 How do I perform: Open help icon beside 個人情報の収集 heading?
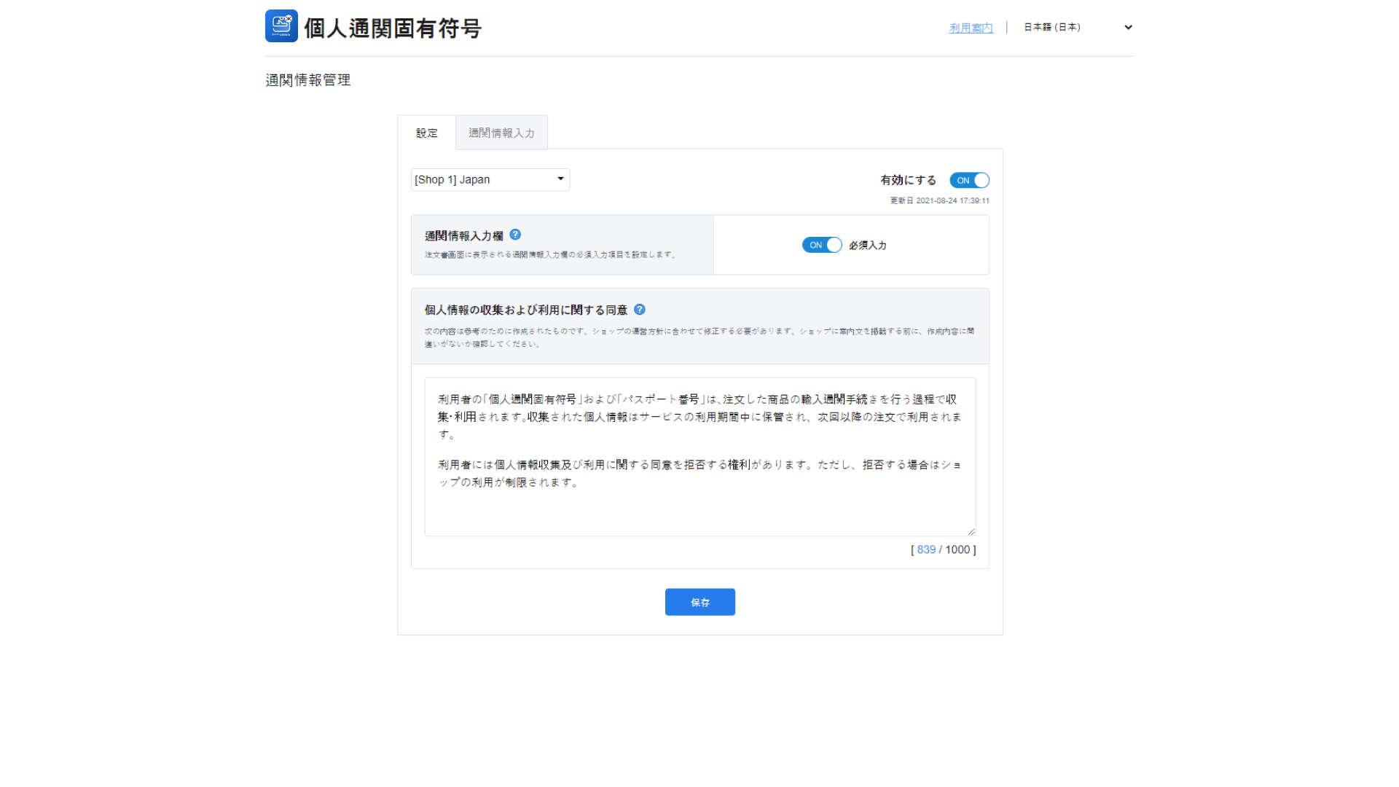tap(640, 310)
